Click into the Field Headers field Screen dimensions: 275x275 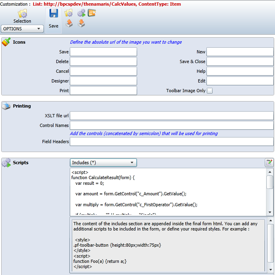(x=172, y=142)
